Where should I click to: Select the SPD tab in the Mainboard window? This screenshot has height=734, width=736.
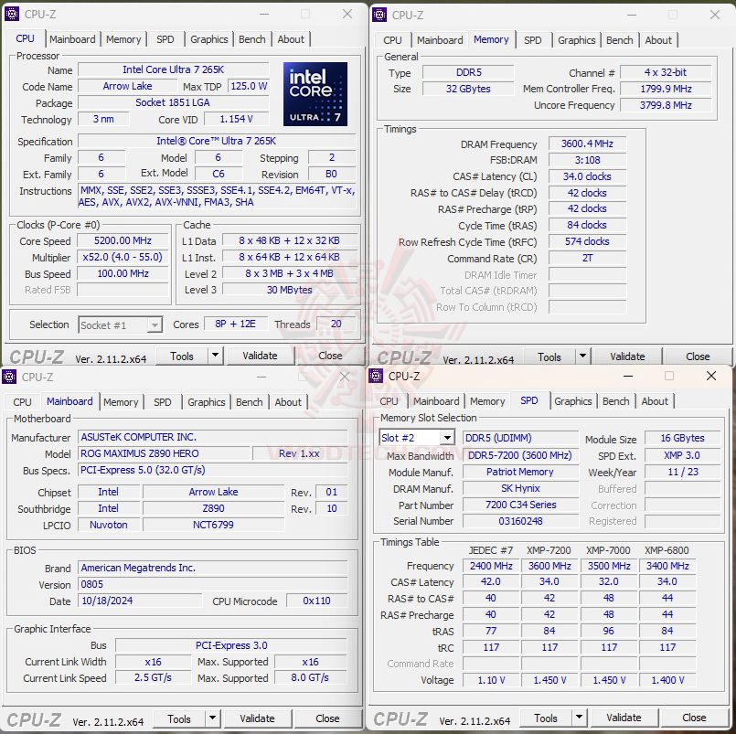(x=162, y=402)
